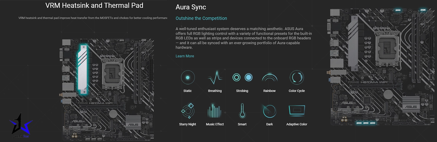Click the Starry Night label text
This screenshot has height=142, width=437.
[x=187, y=124]
